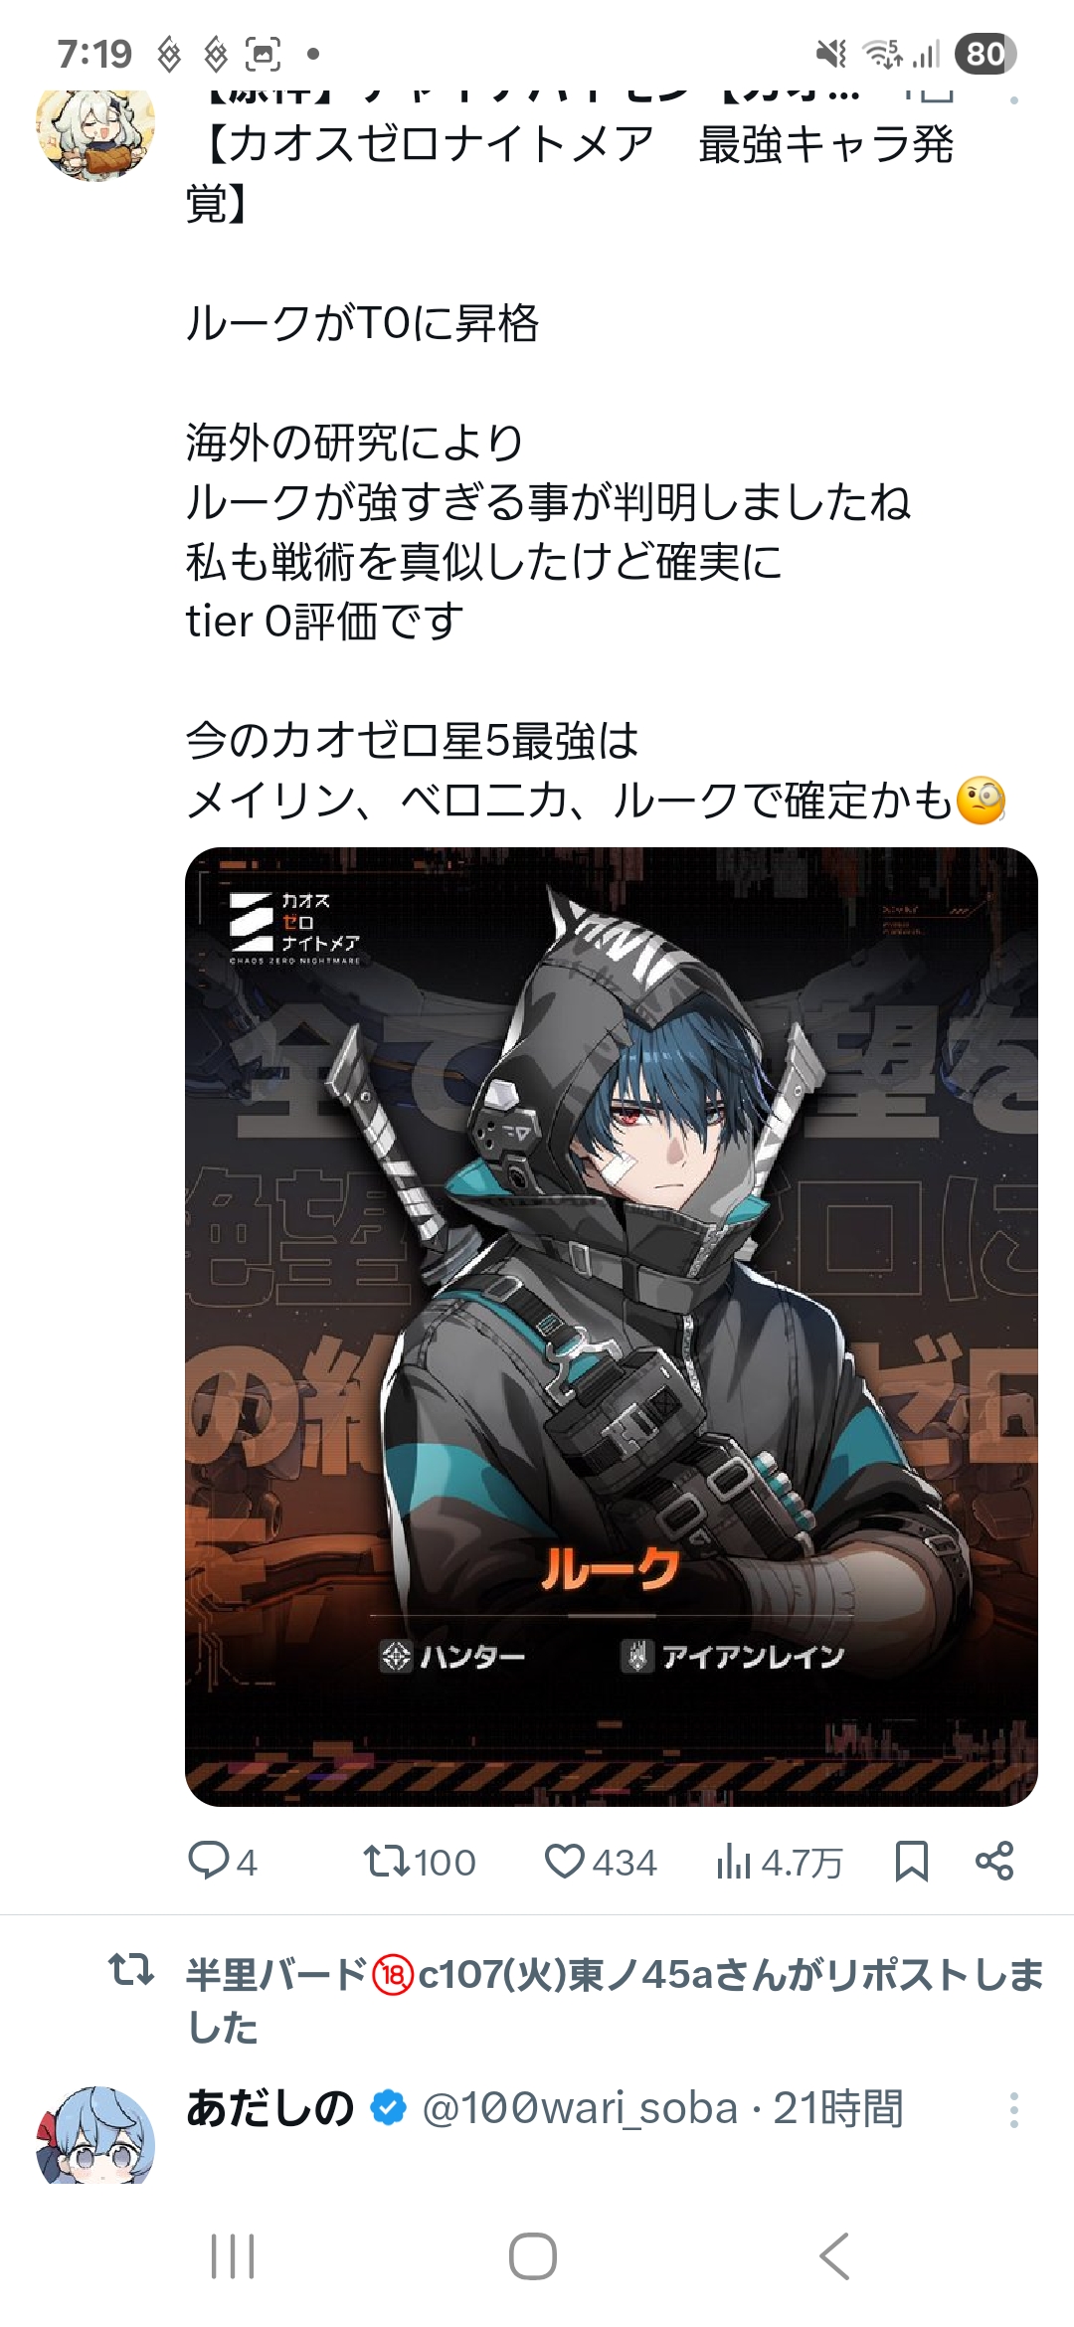Like the post with the heart icon
This screenshot has height=2327, width=1074.
pyautogui.click(x=565, y=1861)
